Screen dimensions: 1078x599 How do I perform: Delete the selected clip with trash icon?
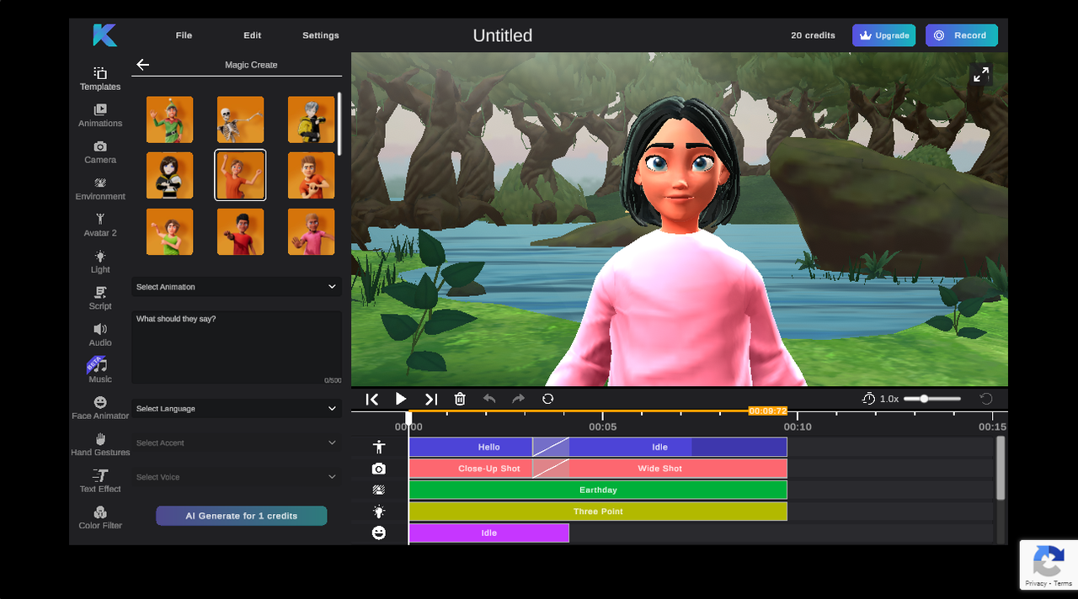point(460,399)
